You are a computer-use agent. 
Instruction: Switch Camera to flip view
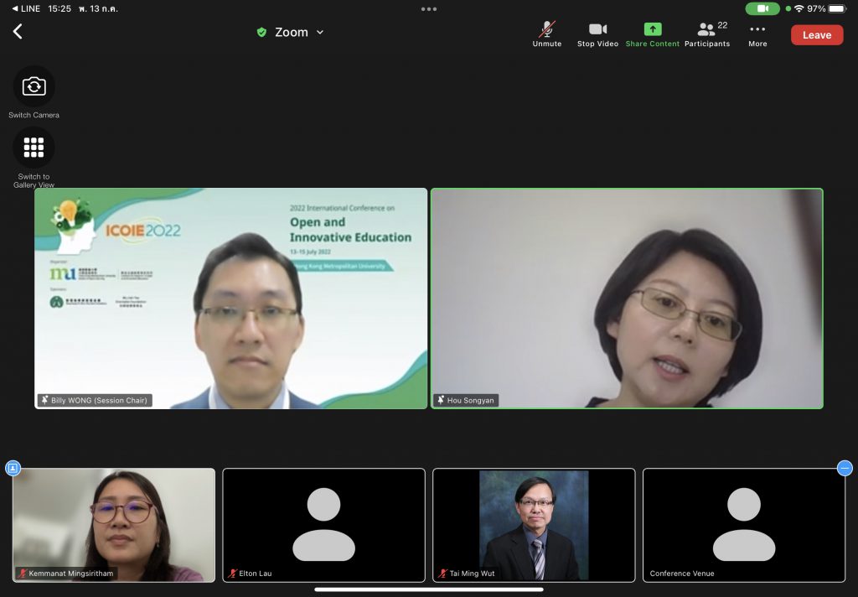34,86
